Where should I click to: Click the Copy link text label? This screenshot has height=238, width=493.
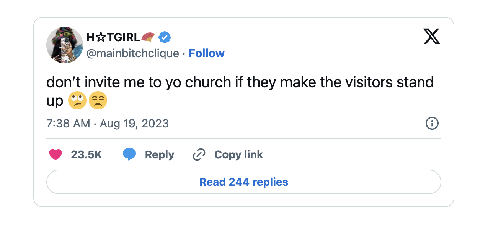tap(238, 154)
